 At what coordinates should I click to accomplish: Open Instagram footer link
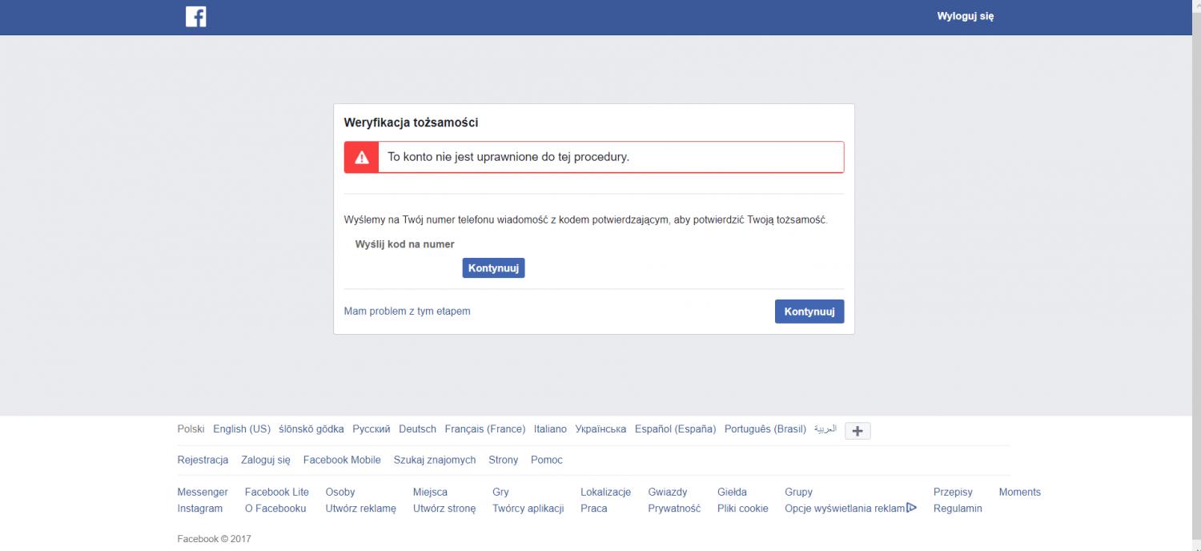pyautogui.click(x=200, y=509)
